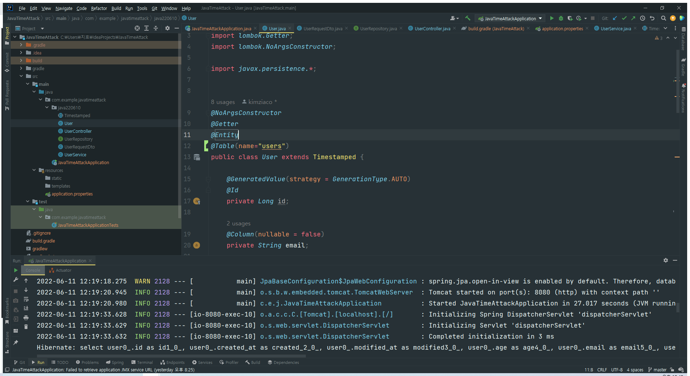
Task: Click the master branch widget in the status bar
Action: [x=657, y=370]
